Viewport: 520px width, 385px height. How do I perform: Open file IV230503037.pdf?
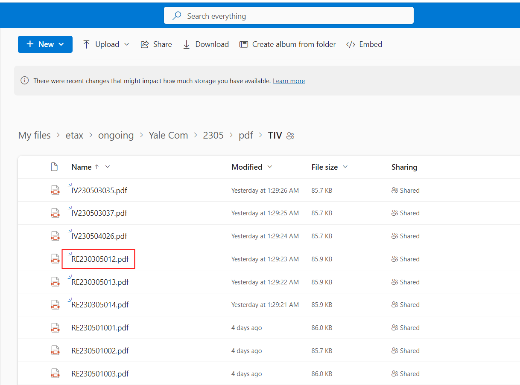coord(99,213)
